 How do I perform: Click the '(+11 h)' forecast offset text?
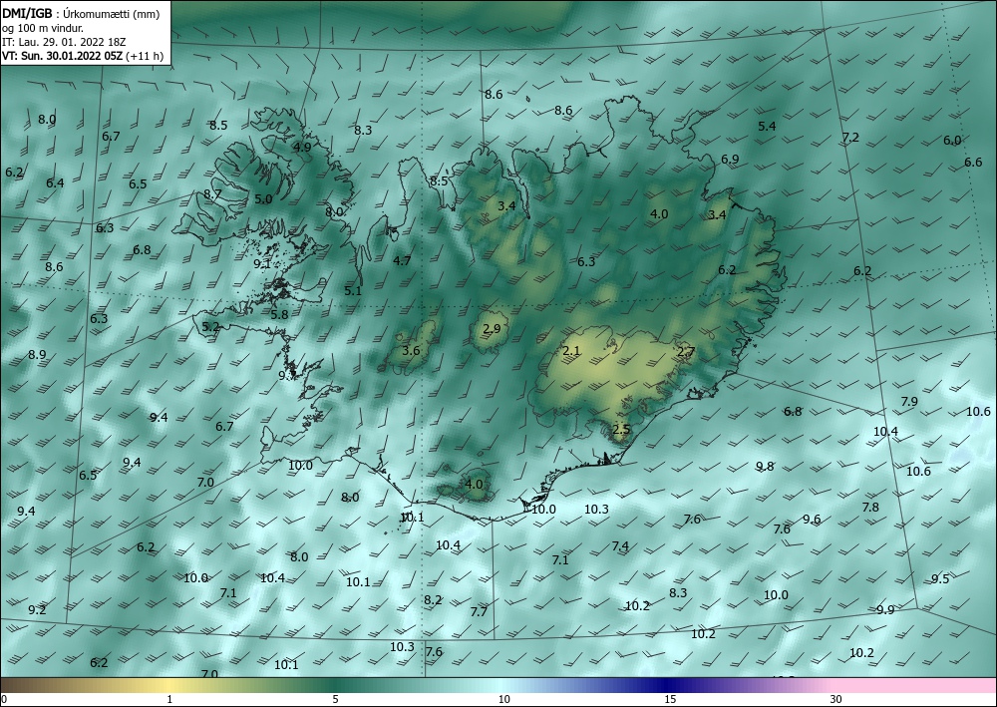(x=145, y=56)
